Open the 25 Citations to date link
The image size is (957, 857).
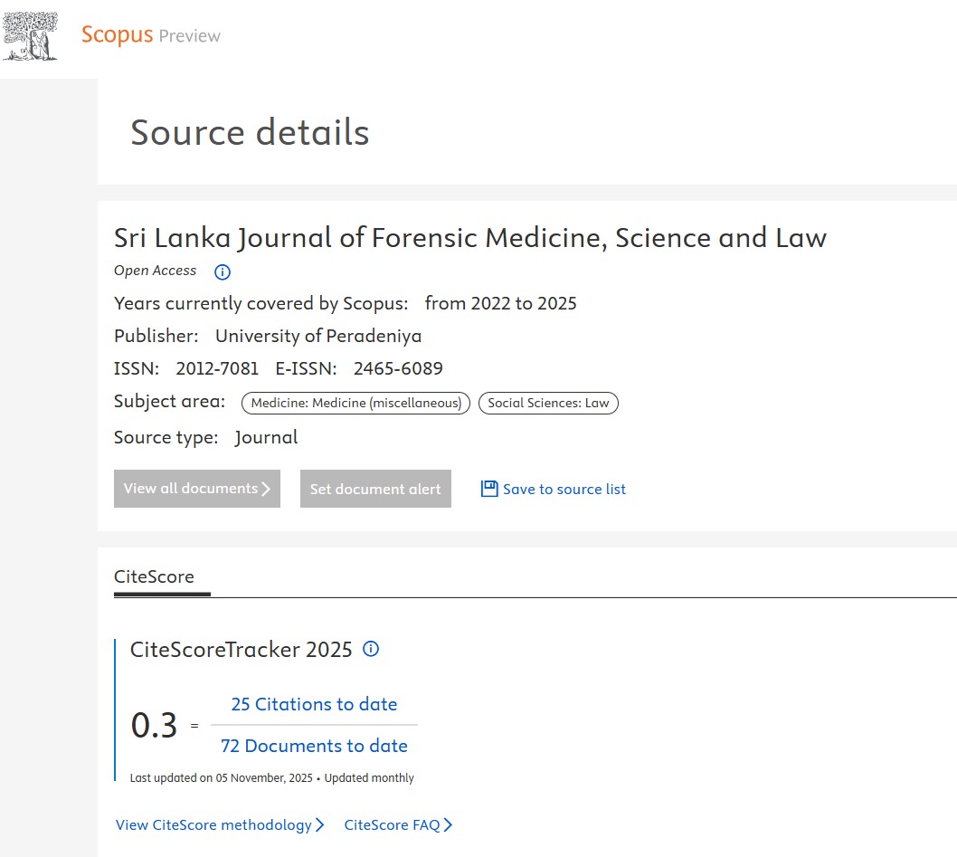click(x=314, y=704)
